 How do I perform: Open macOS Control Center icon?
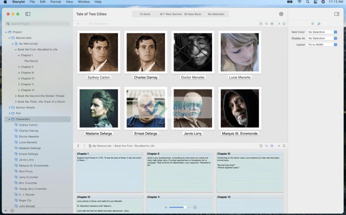pos(315,2)
